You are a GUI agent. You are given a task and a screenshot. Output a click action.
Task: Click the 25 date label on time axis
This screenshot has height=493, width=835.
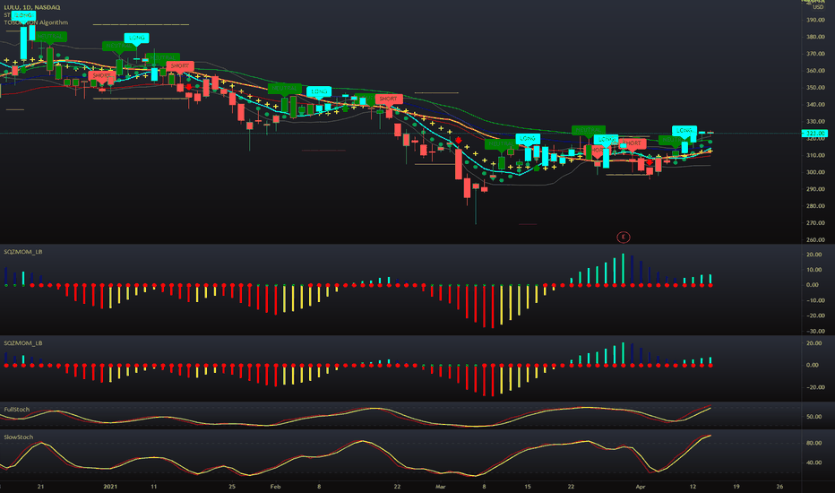pos(232,487)
